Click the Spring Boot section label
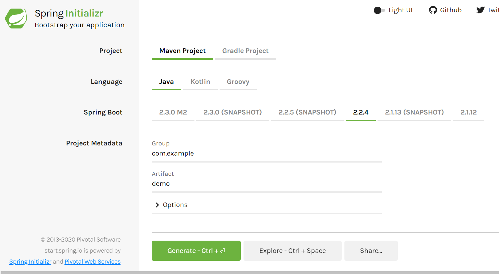 click(x=103, y=113)
